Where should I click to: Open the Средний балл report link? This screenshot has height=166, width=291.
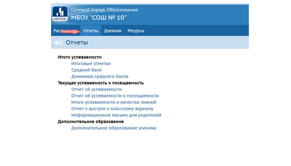tap(86, 70)
